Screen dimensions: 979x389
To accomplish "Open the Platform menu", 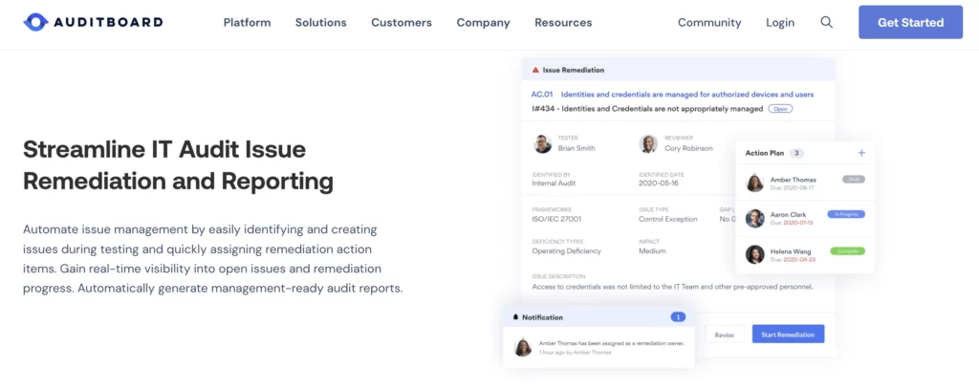I will pos(248,23).
